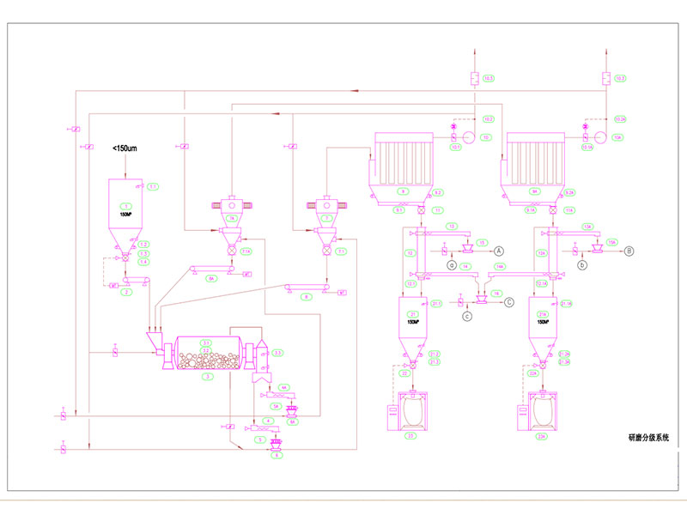This screenshot has width=687, height=515.
Task: Select the dust collector labeled 9A
Action: click(x=534, y=166)
